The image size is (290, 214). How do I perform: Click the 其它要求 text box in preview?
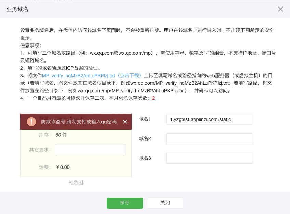click(x=90, y=150)
